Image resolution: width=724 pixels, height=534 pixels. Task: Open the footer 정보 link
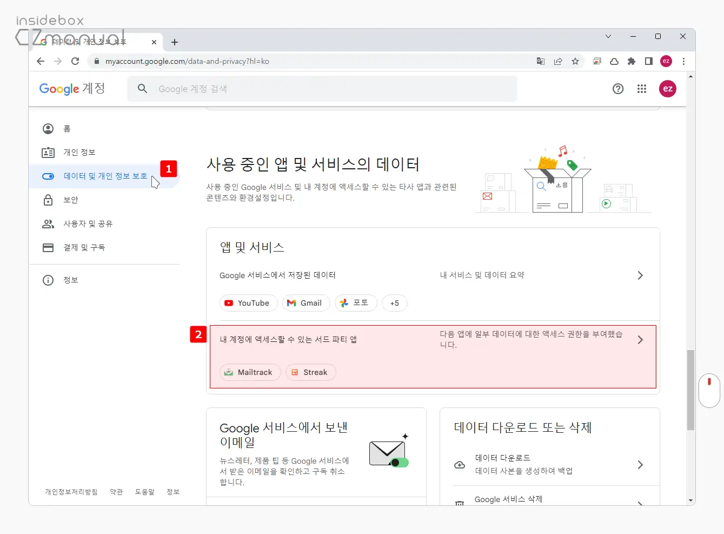[173, 492]
